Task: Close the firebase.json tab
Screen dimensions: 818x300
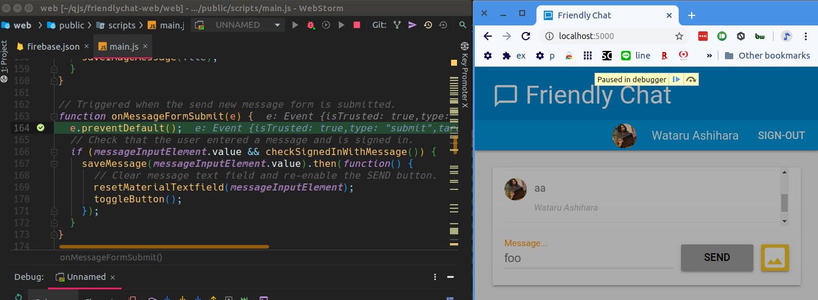Action: 87,46
